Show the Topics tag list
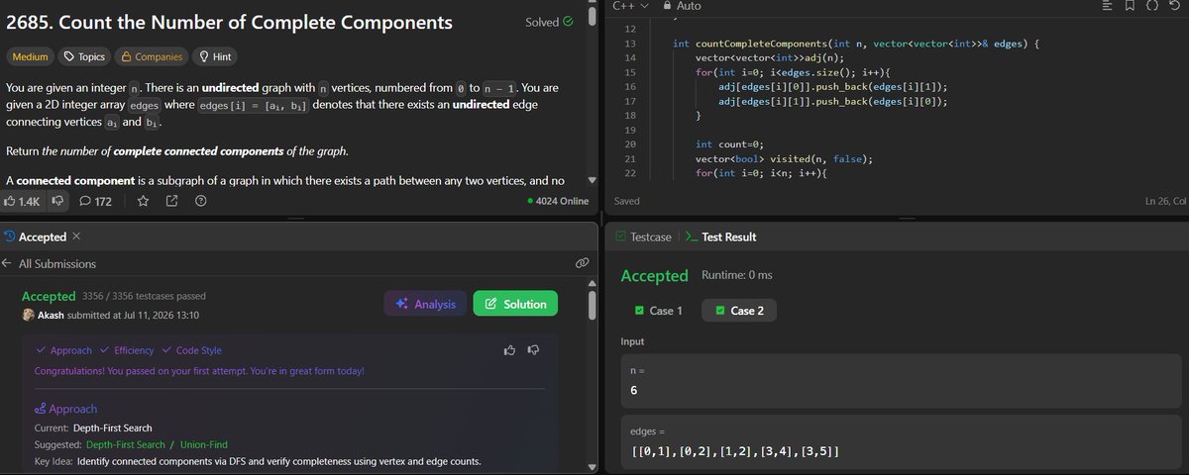This screenshot has width=1189, height=475. click(82, 56)
